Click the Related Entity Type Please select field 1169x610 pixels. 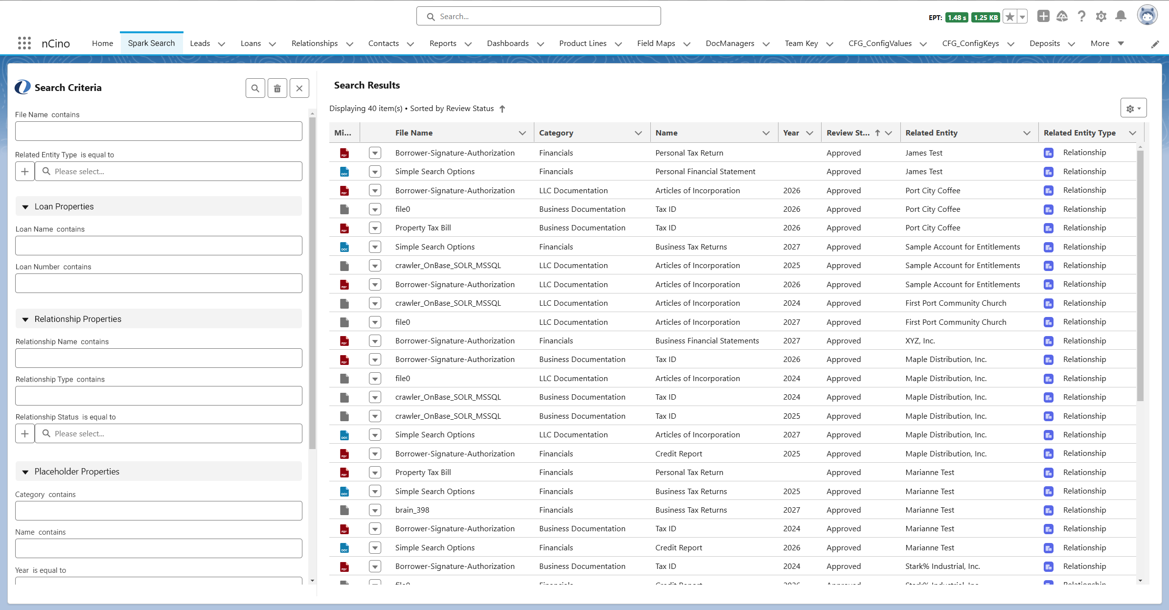click(168, 171)
